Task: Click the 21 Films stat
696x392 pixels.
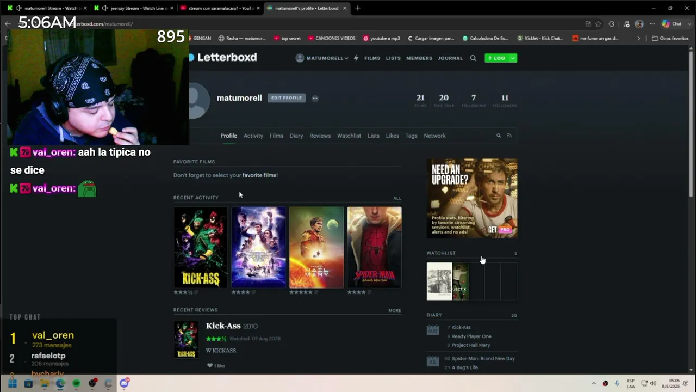Action: pos(420,100)
